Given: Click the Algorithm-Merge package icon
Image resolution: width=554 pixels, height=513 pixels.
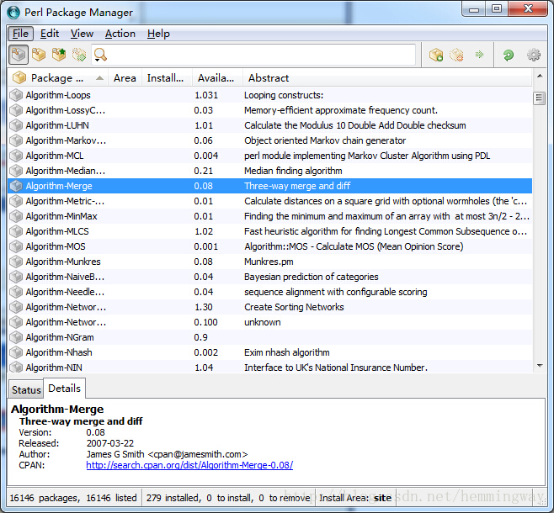Looking at the screenshot, I should 16,186.
